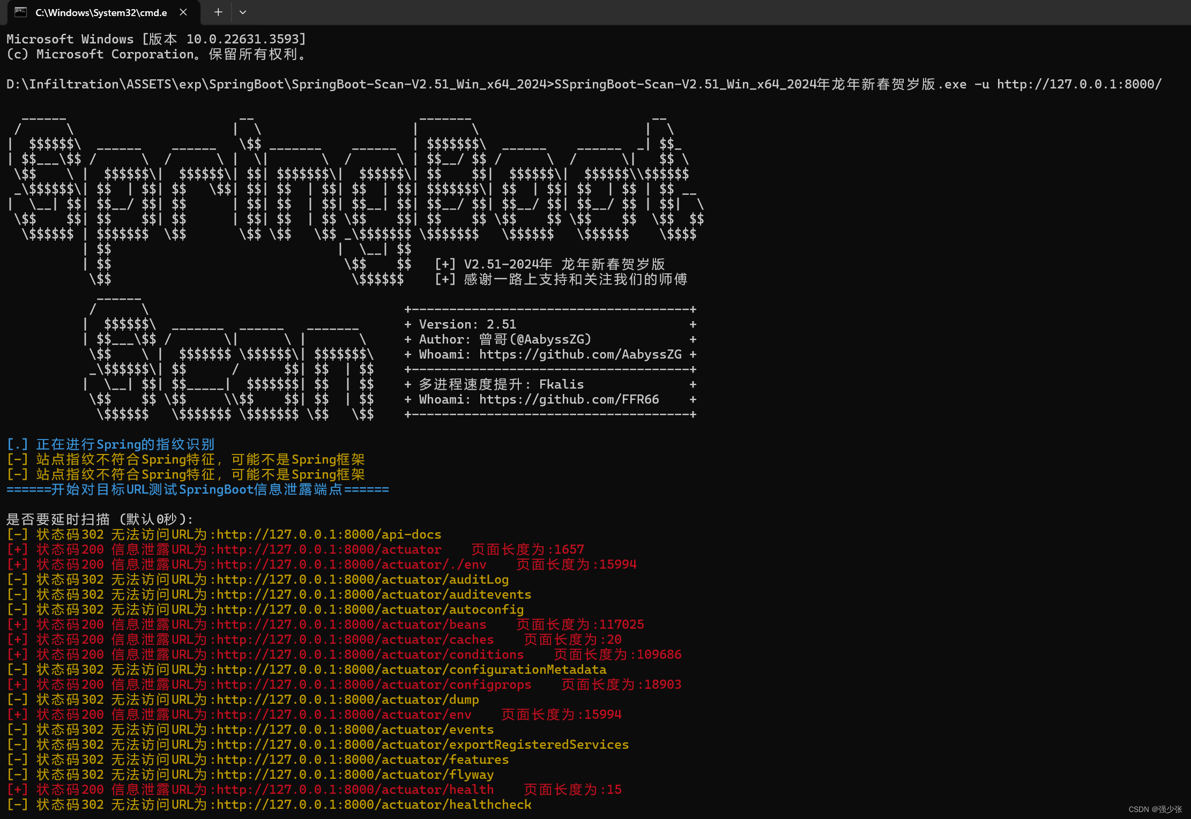Click the api-docs URL line
The image size is (1191, 819).
pos(224,534)
